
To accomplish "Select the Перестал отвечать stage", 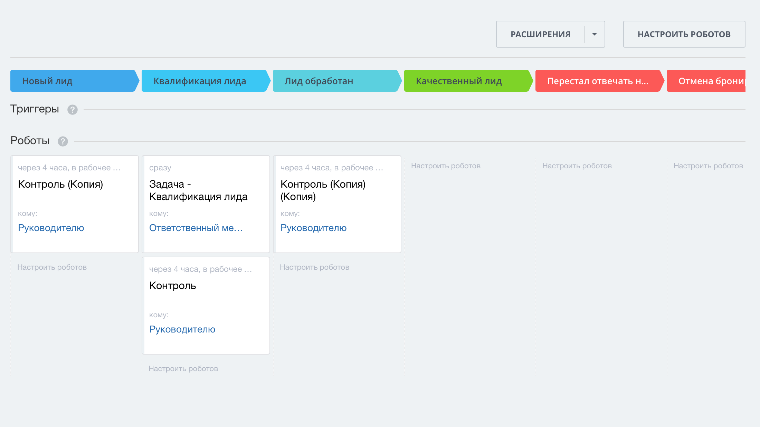I will click(598, 81).
